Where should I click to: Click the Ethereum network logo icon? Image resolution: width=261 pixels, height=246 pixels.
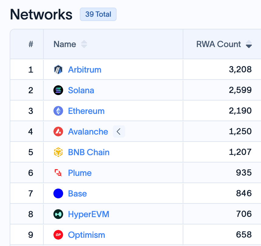[x=58, y=111]
